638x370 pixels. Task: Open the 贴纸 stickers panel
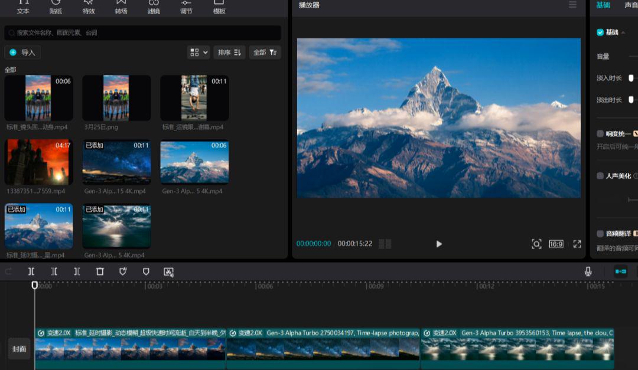tap(56, 7)
